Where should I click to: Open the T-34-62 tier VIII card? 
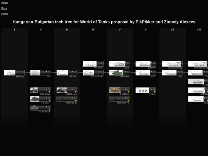198,81
